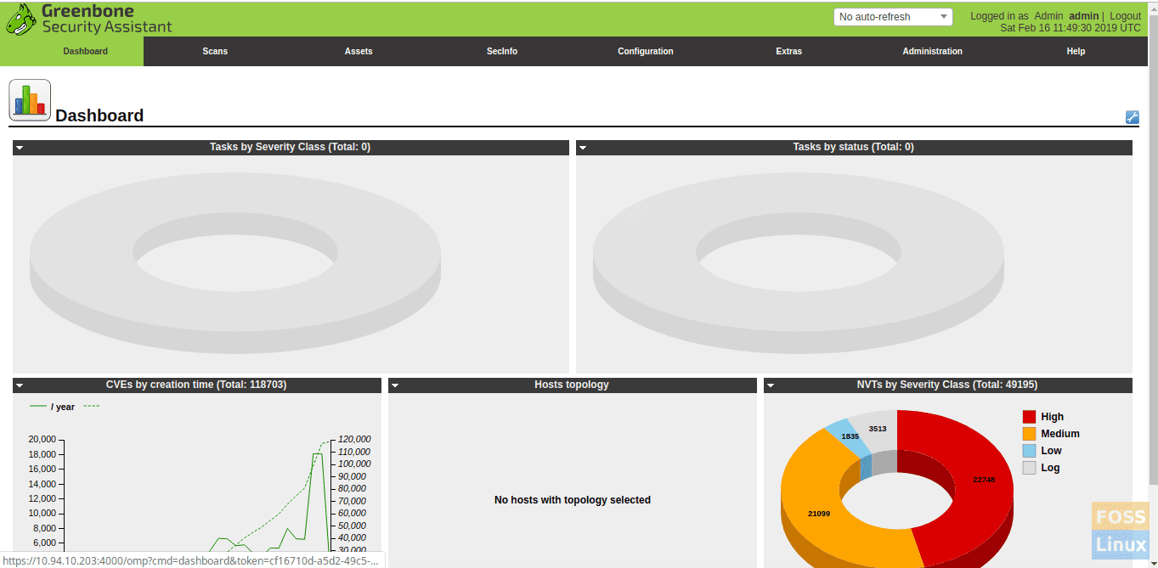Click the Low severity legend swatch

[x=1029, y=451]
